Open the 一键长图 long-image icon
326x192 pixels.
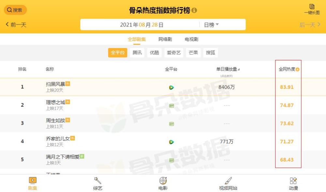click(x=312, y=7)
